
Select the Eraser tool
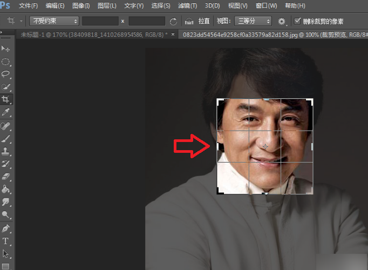(5, 177)
